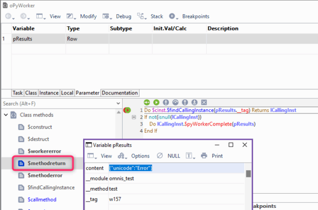Select the $methoderror method
318x210 pixels.
pyautogui.click(x=45, y=175)
